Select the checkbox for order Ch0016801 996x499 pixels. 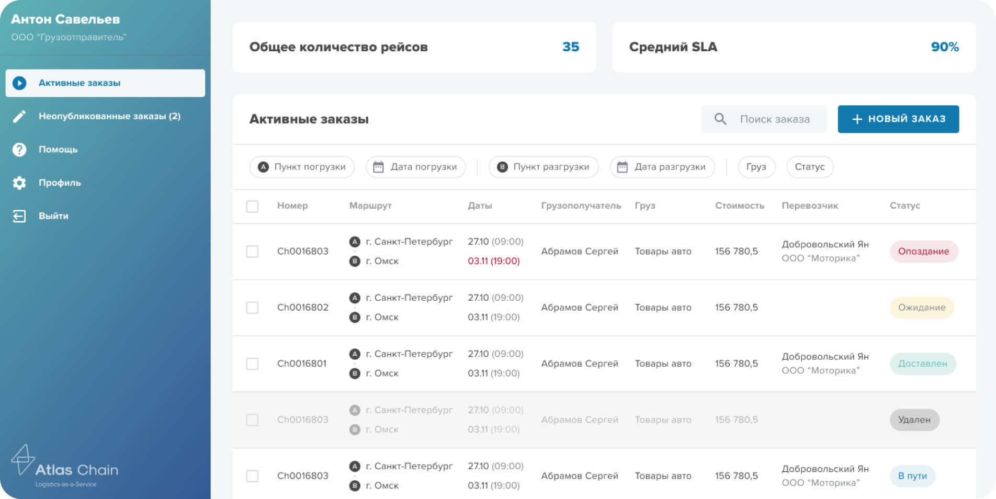(252, 364)
